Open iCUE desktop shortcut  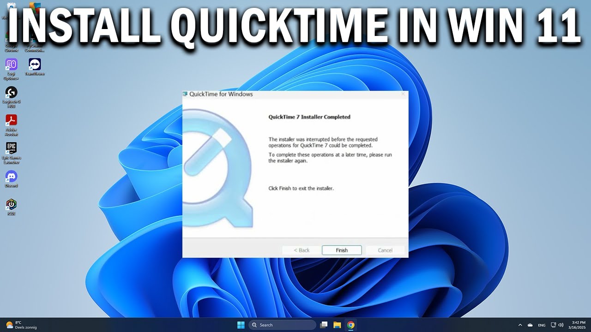(11, 207)
